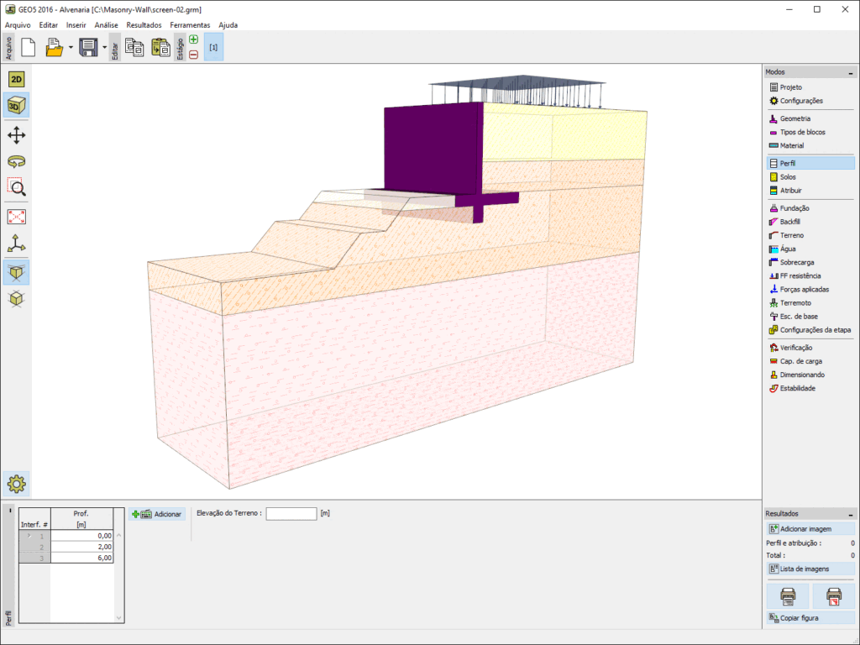
Task: Open Terreno mode
Action: coord(810,235)
